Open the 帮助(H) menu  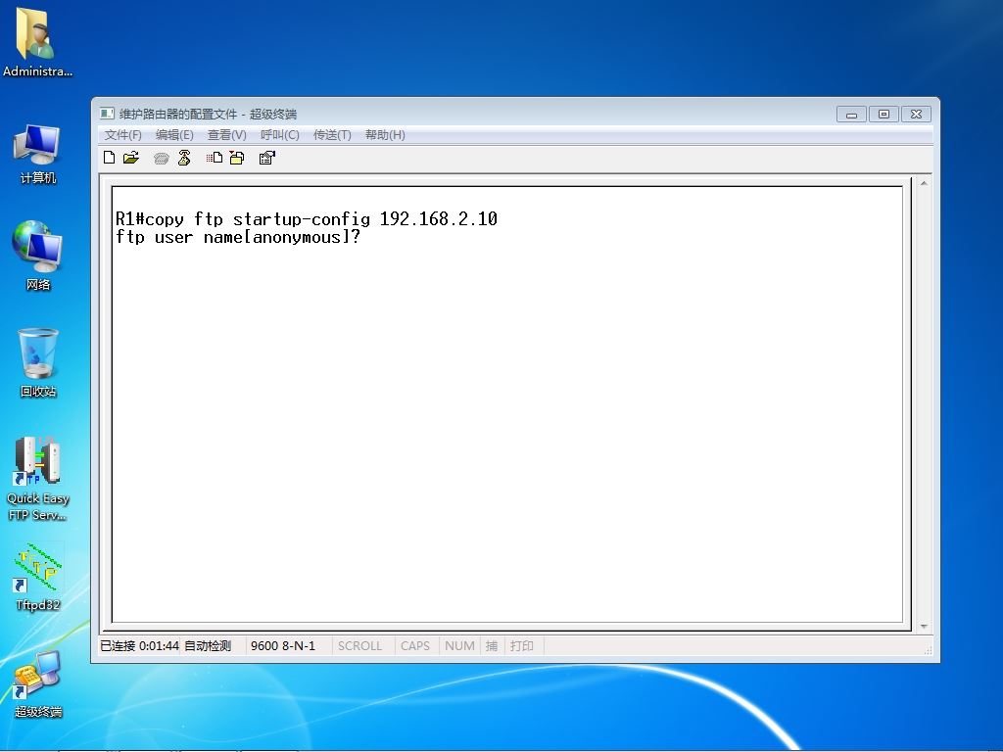pyautogui.click(x=384, y=135)
